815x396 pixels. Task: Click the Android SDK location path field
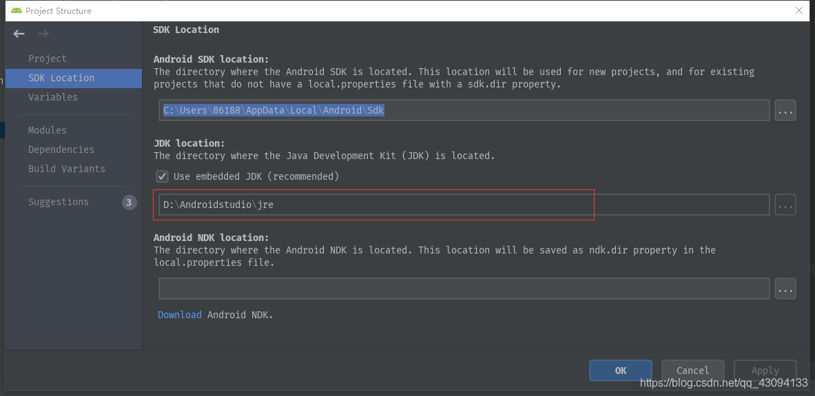(464, 111)
